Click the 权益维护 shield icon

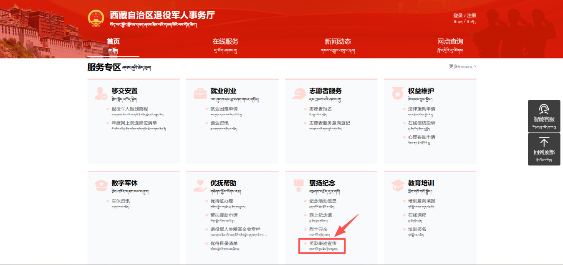(398, 93)
